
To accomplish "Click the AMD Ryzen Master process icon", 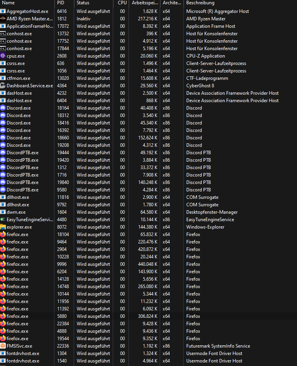I will (x=3, y=19).
